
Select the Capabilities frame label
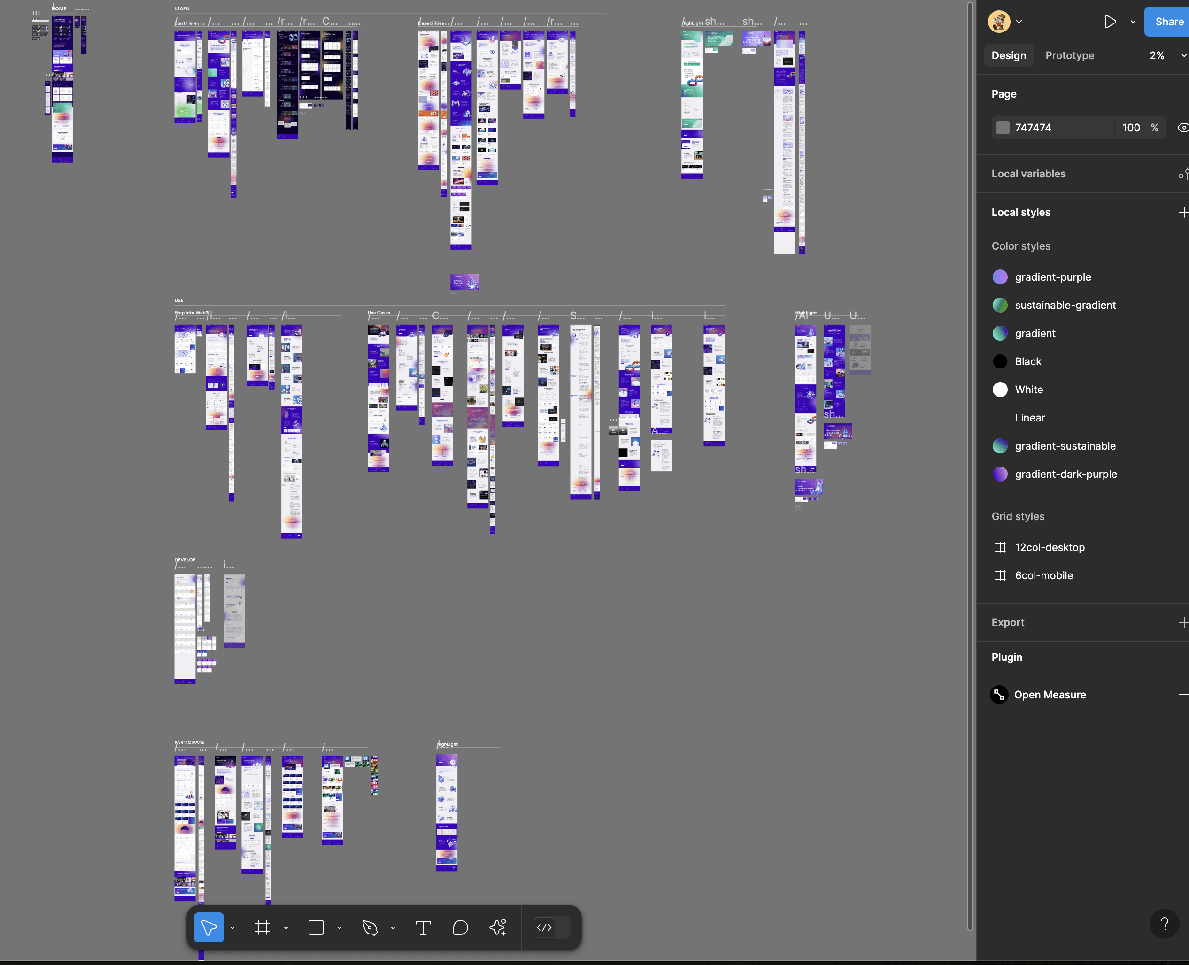click(x=431, y=23)
